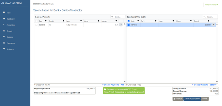Filter Deposits by Date column
The width and height of the screenshot is (222, 106).
pyautogui.click(x=138, y=21)
